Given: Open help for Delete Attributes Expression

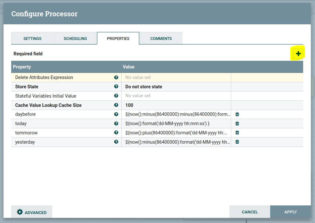Looking at the screenshot, I should (116, 77).
